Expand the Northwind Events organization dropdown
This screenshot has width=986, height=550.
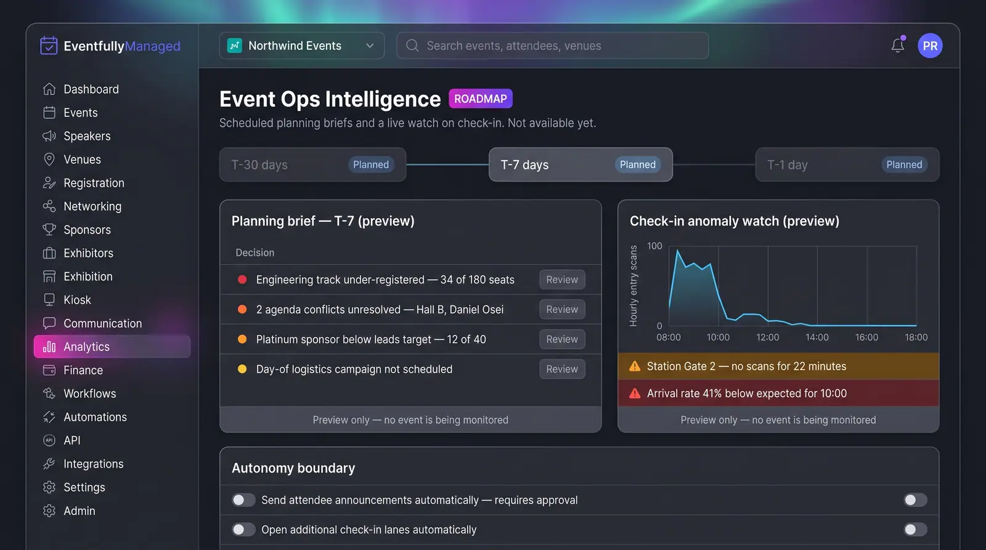point(302,46)
